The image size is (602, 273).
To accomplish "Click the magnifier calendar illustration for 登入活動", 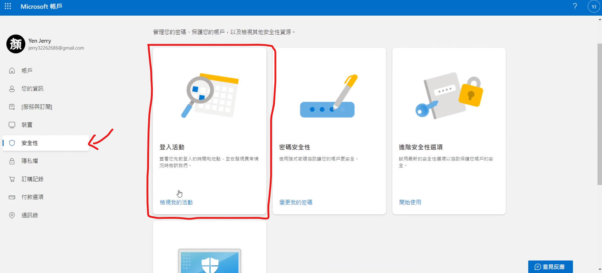I will (210, 95).
